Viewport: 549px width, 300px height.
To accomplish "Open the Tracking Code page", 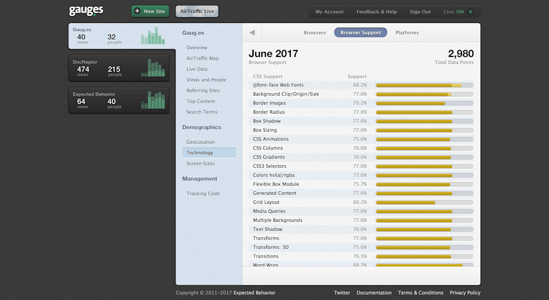I will [x=203, y=194].
